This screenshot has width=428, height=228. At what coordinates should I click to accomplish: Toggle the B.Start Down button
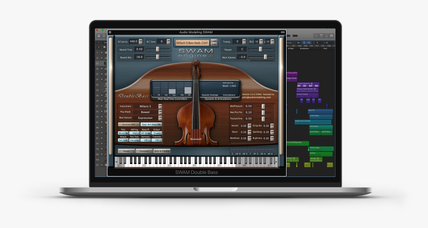coord(157,133)
